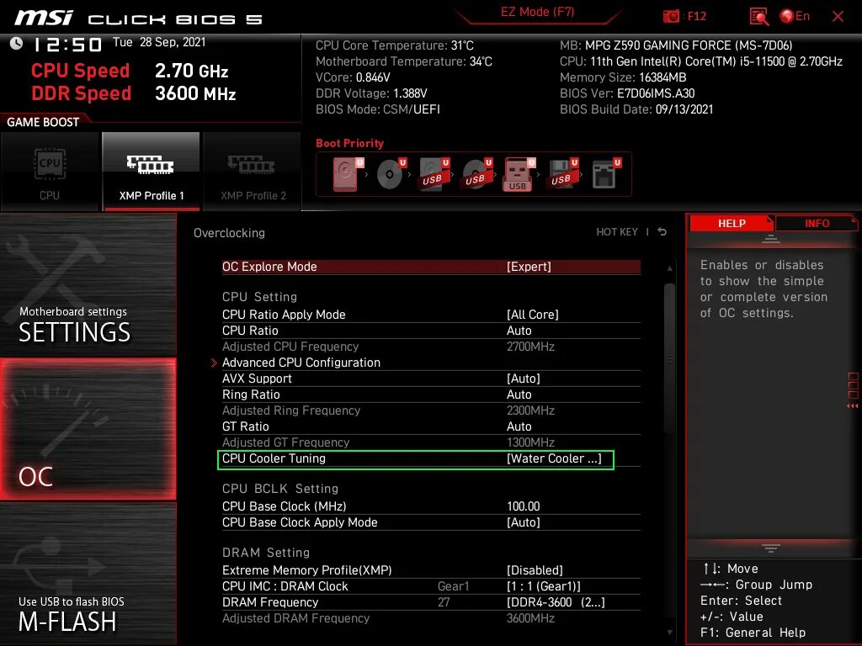Click the help panel top collapse handle
The width and height of the screenshot is (862, 646).
point(771,239)
